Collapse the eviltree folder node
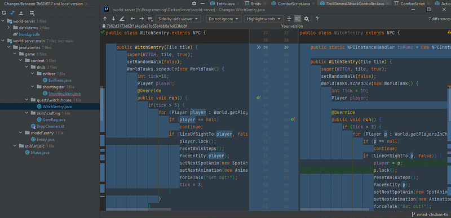The image size is (451, 218). point(32,74)
